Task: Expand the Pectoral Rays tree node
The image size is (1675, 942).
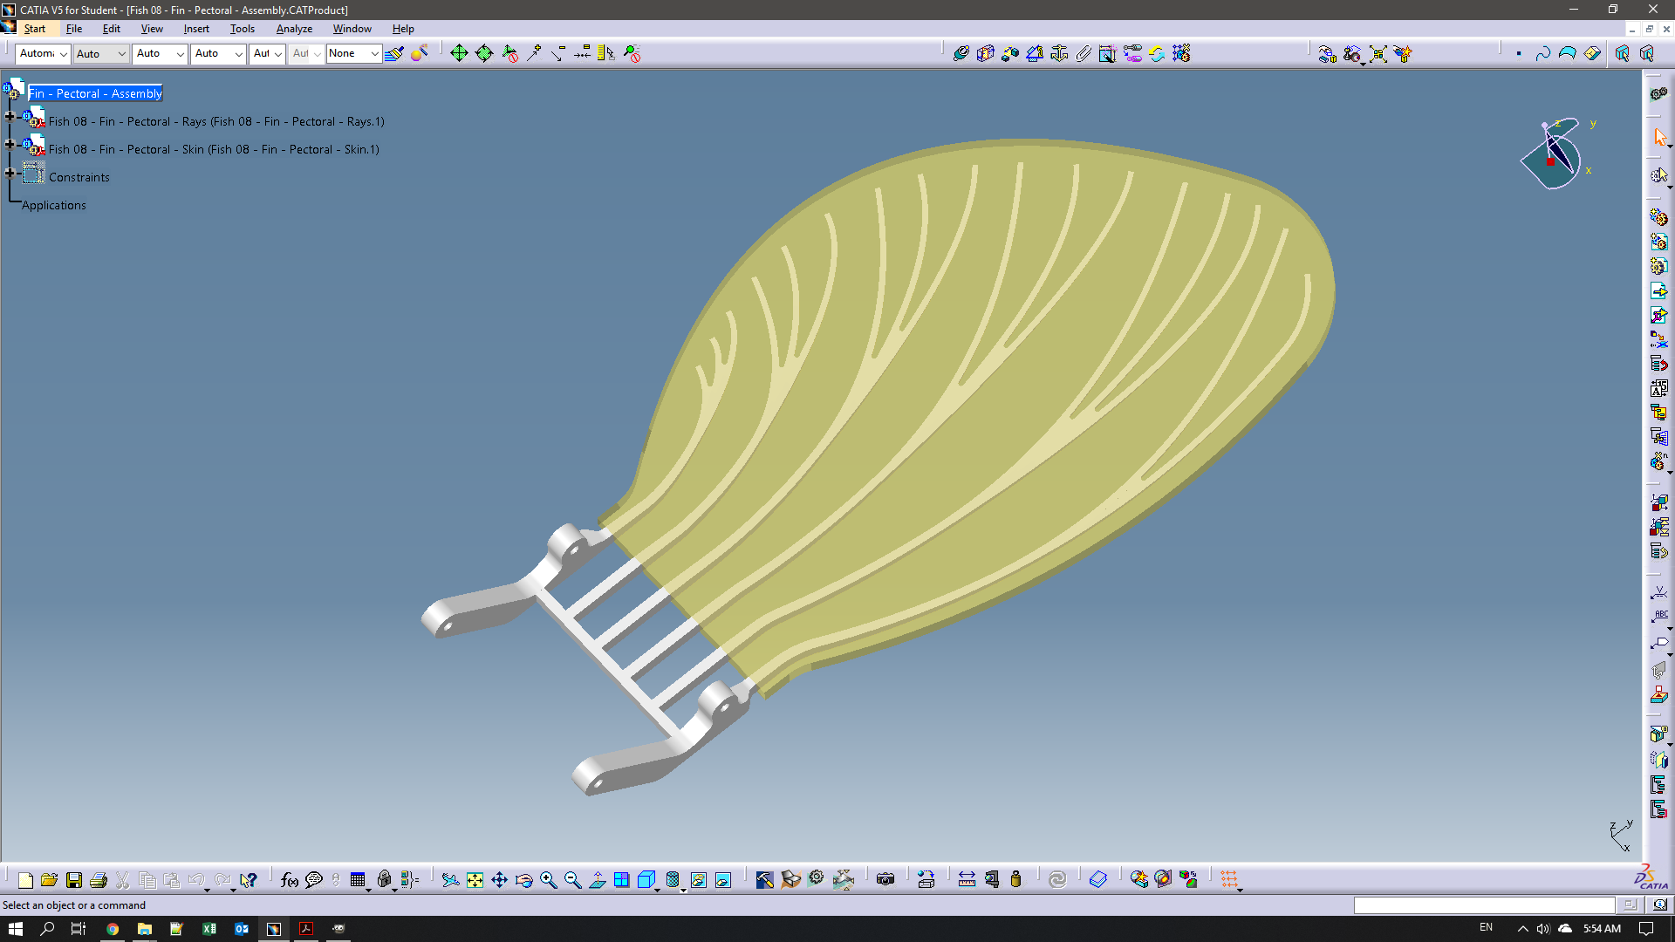Action: point(10,116)
